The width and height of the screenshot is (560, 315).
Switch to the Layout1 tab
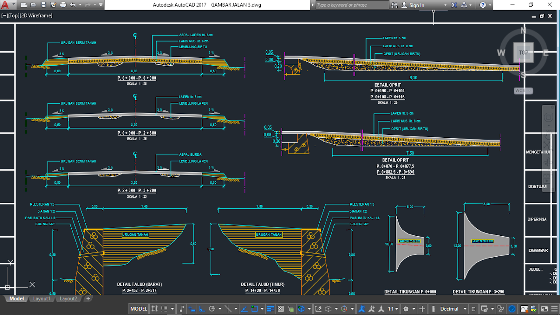[x=42, y=298]
